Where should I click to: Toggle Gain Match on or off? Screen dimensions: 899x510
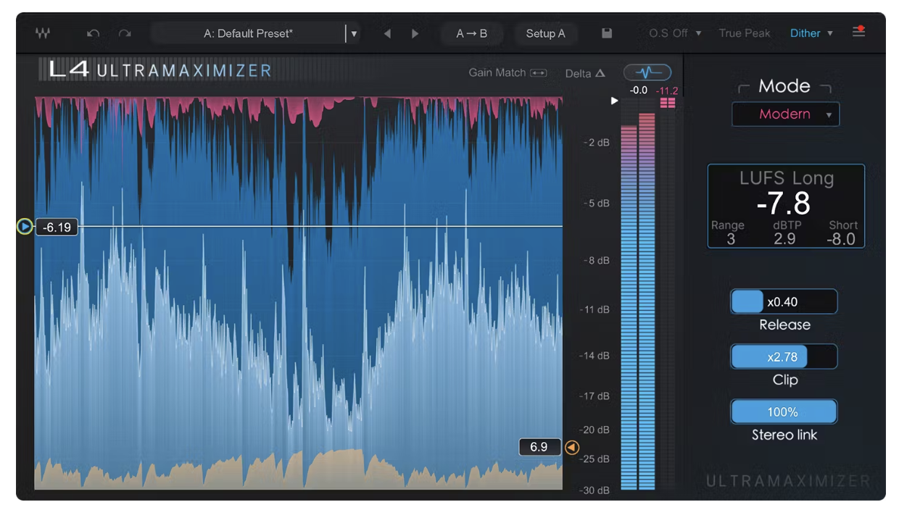coord(507,72)
